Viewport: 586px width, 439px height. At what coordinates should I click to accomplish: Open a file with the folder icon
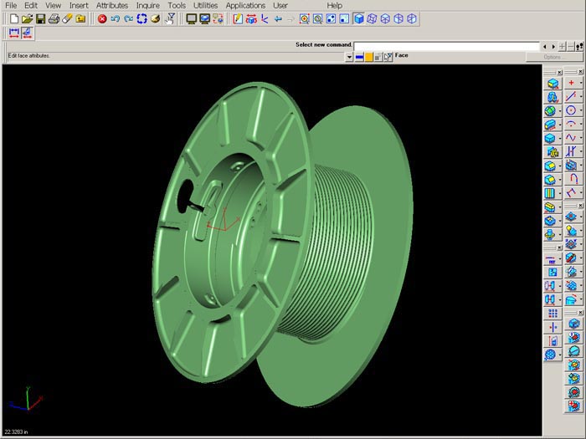pos(28,18)
